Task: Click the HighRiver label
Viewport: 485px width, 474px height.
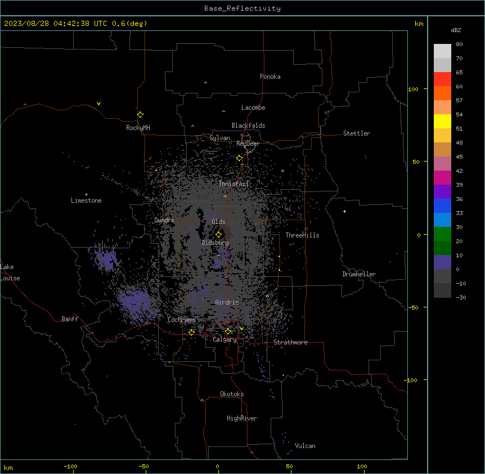Action: (x=242, y=418)
